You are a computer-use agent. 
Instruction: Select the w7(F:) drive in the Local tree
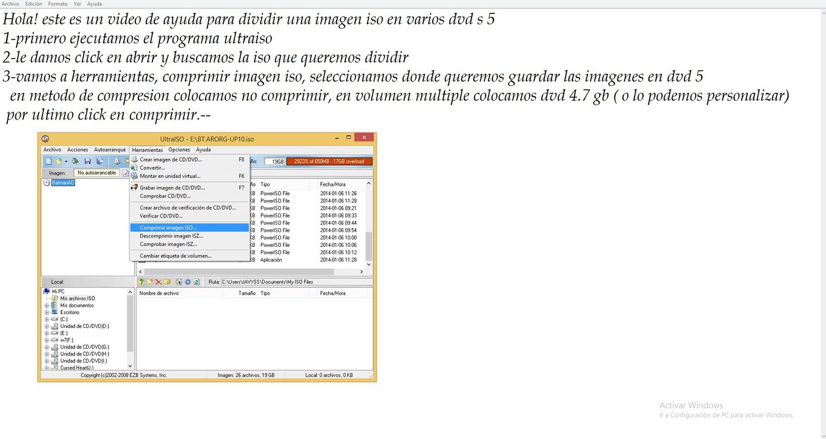tap(66, 340)
